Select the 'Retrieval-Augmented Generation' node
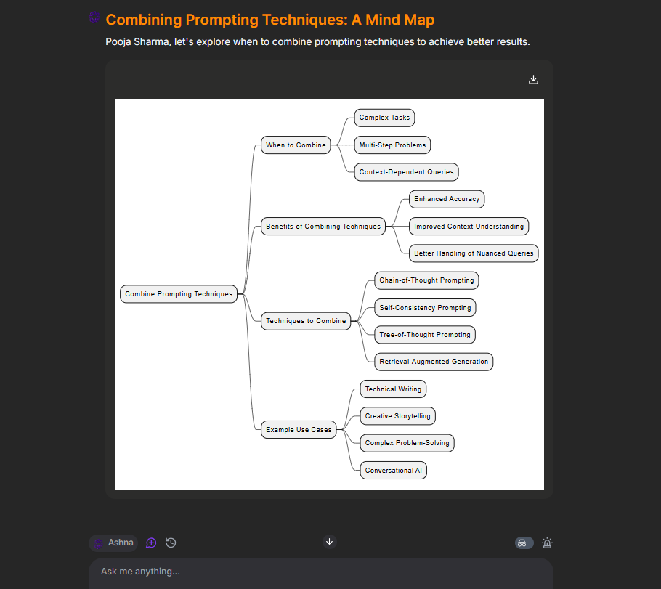This screenshot has height=589, width=661. pyautogui.click(x=433, y=361)
